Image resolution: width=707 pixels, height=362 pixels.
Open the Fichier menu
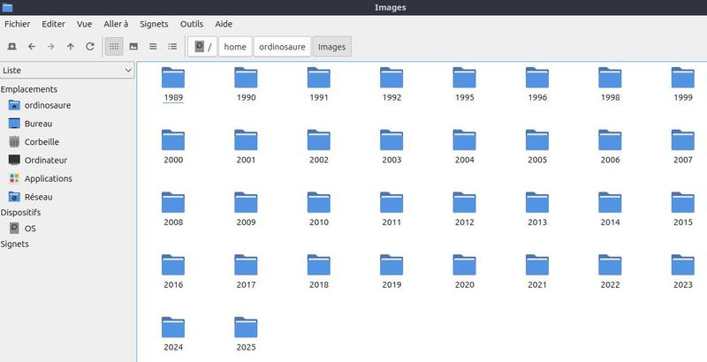(18, 24)
